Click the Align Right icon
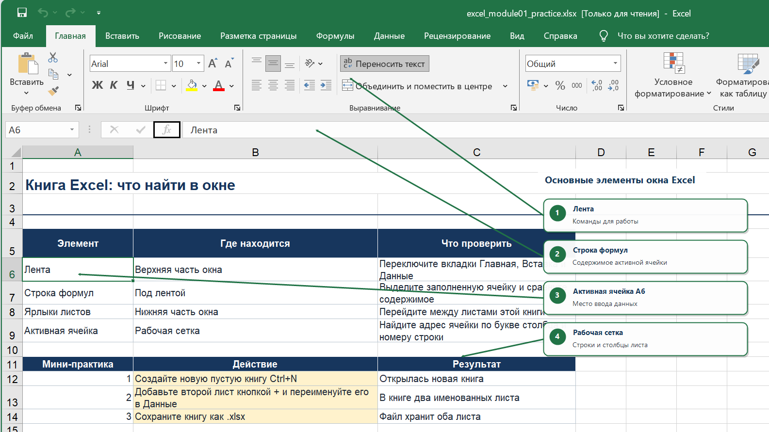769x432 pixels. point(290,85)
